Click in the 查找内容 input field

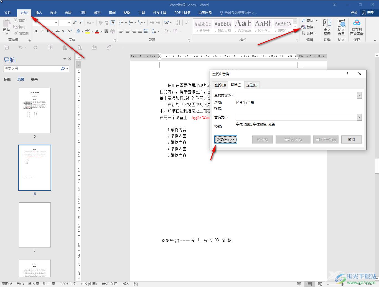click(x=296, y=95)
